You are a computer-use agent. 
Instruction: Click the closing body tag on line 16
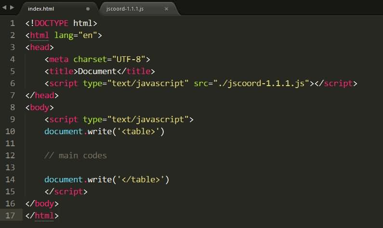tap(42, 203)
